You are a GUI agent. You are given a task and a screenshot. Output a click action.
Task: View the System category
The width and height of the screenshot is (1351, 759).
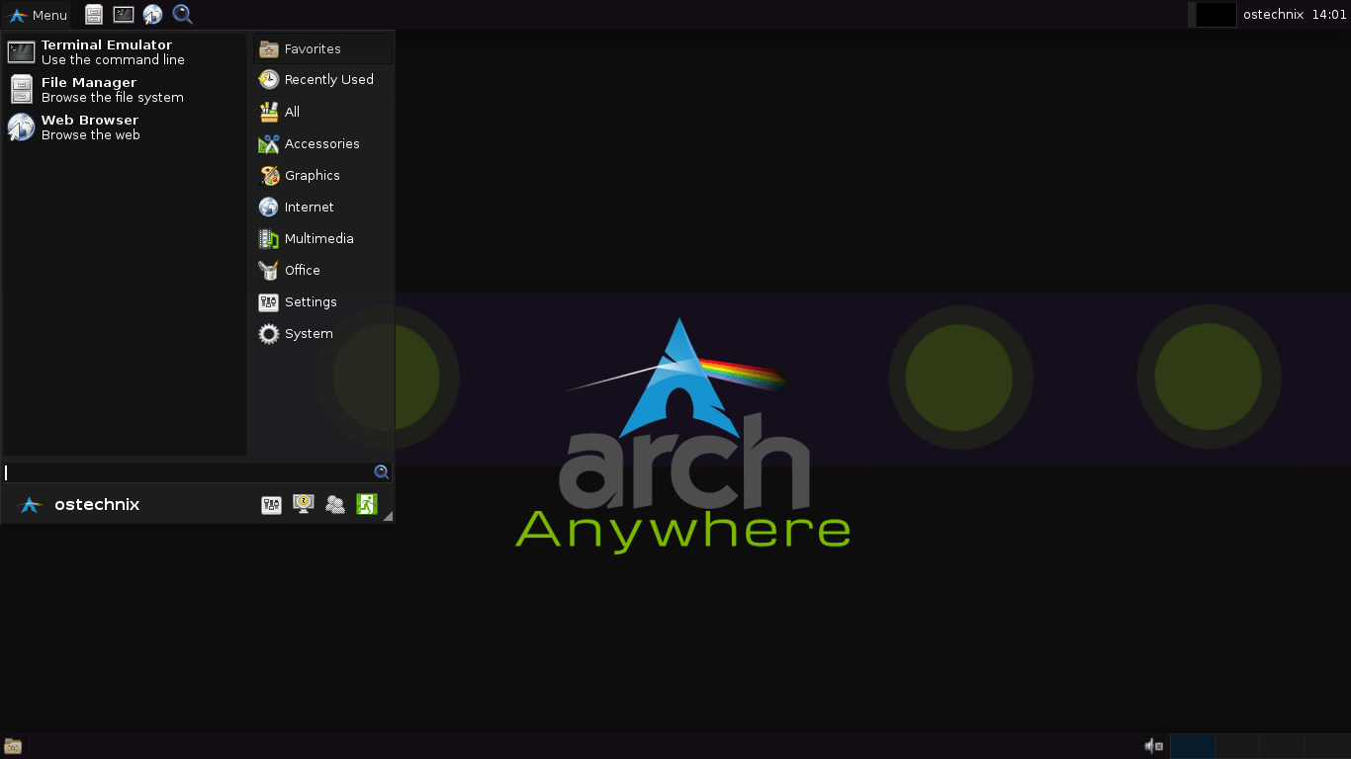pos(323,333)
